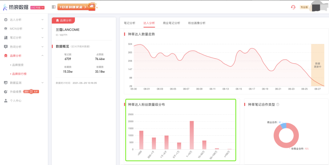Viewport: 329px width, 165px height.
Task: Click the 1千~5千 bar in fans chart
Action: coord(166,142)
